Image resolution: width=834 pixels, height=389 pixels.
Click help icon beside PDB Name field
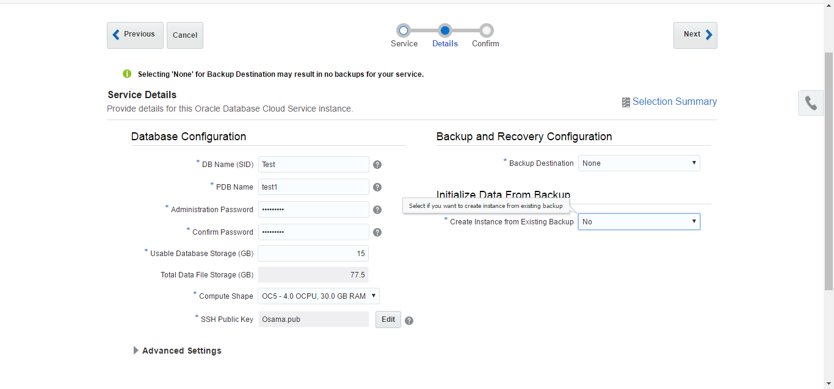pos(377,187)
